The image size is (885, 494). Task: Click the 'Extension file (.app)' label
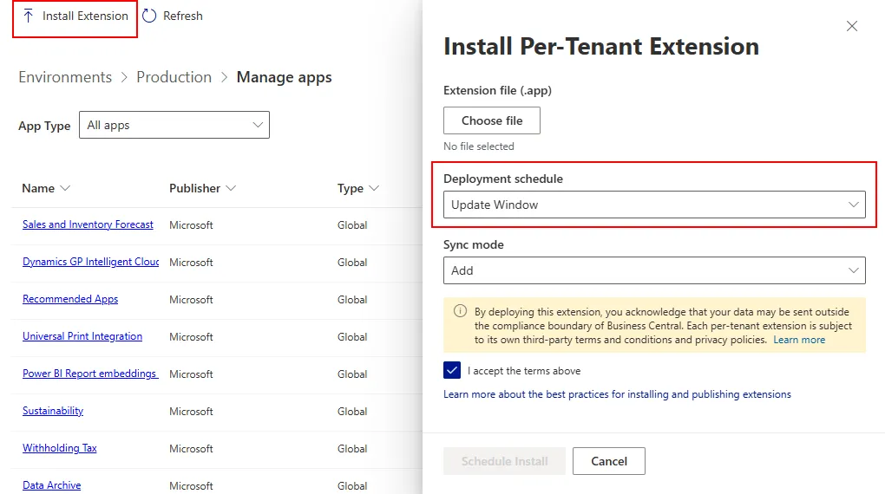pos(497,90)
